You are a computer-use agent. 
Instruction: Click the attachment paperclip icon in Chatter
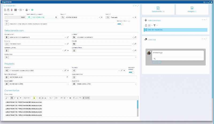pyautogui.click(x=154, y=59)
